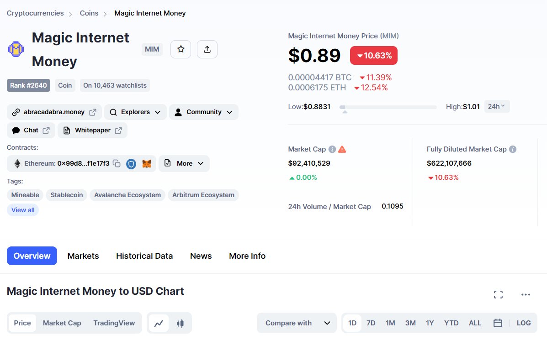Open the abracadabra.money website link

(x=54, y=112)
